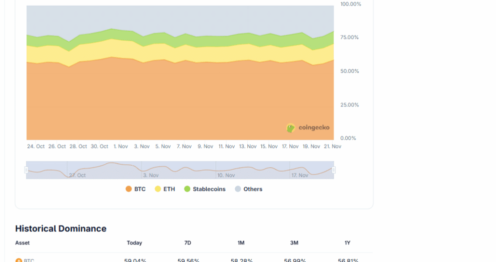Click the 10. Nov marker in navigator
This screenshot has height=262, width=496.
click(x=226, y=175)
